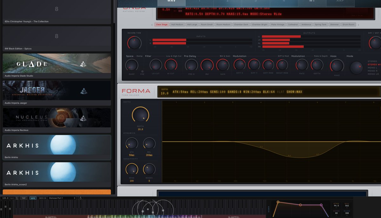Choose the Hall Large reverb preset
This screenshot has height=218, width=381.
[x=192, y=24]
